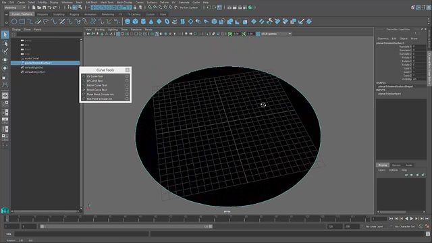432x243 pixels.
Task: Open EP Curve Tool option box
Action: coord(127,81)
